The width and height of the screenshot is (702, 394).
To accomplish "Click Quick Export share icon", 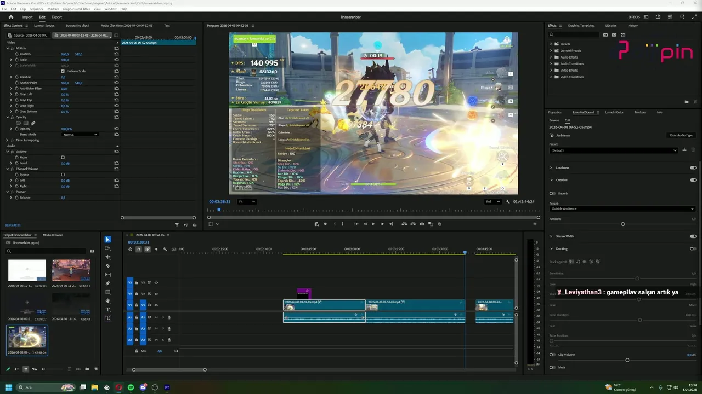I will [658, 17].
